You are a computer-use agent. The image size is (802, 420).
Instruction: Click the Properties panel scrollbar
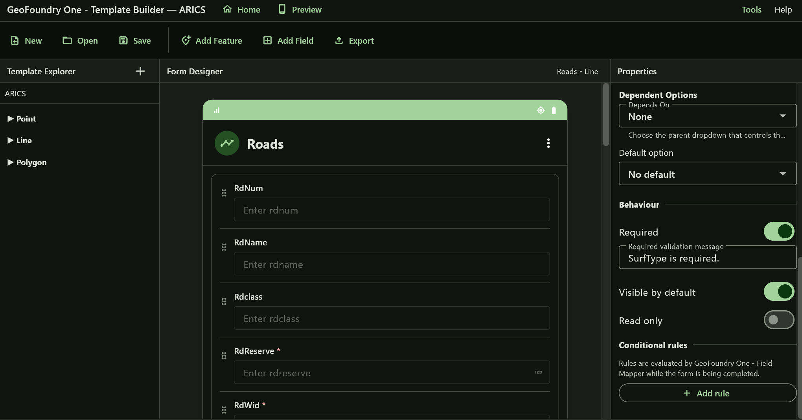800,337
